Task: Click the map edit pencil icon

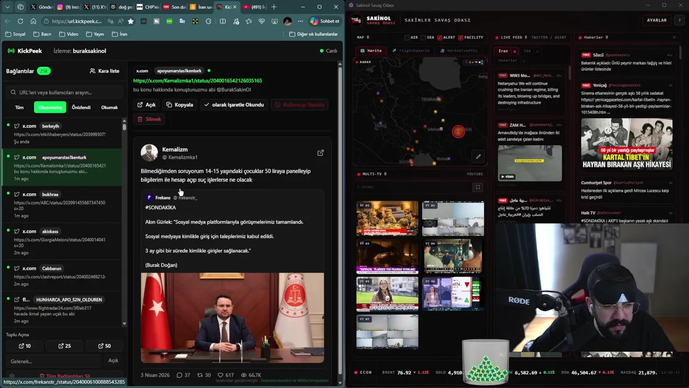Action: pos(478,157)
